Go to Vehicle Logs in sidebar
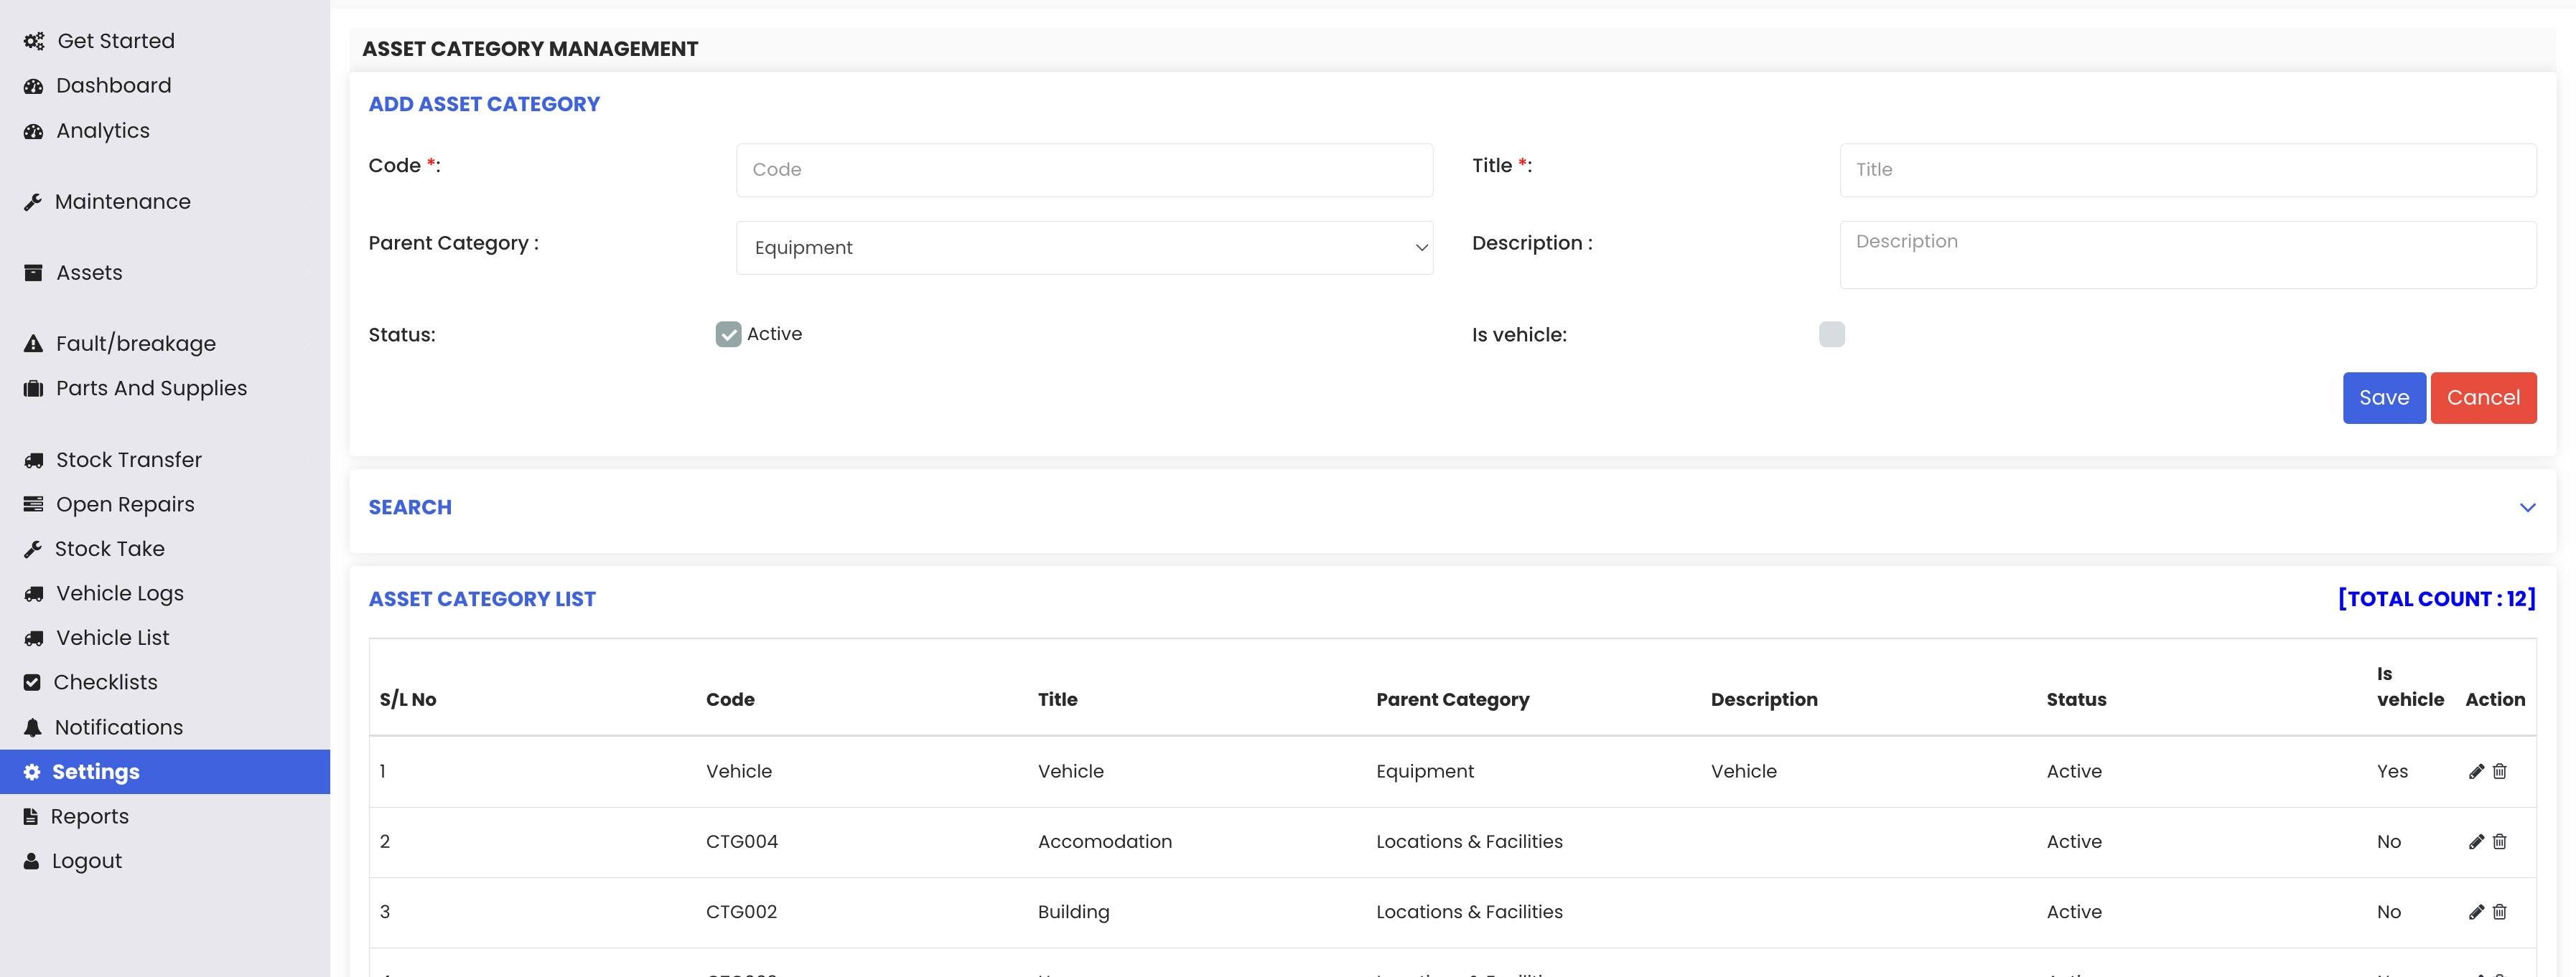Image resolution: width=2576 pixels, height=977 pixels. coord(120,593)
